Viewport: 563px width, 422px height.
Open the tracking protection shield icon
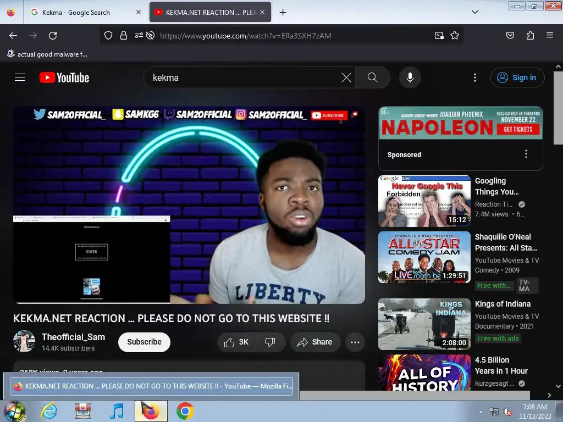click(x=108, y=35)
